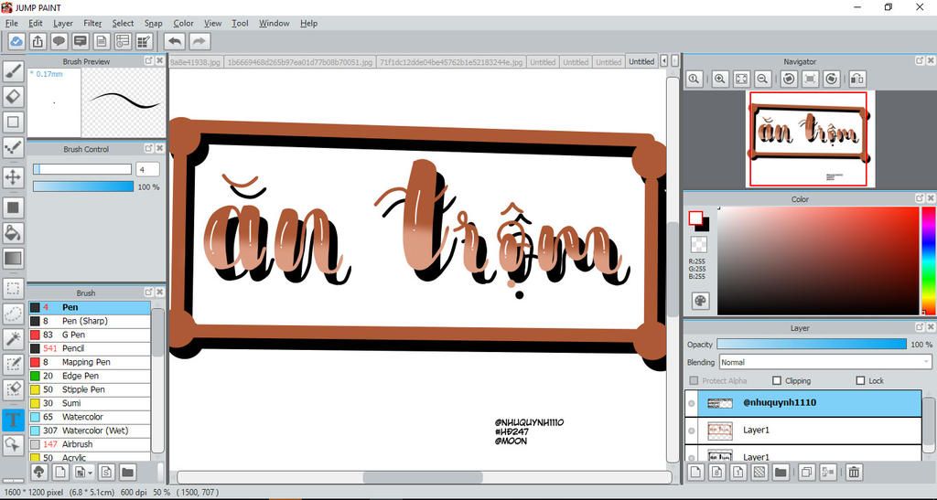Select the Bucket fill tool

point(13,233)
